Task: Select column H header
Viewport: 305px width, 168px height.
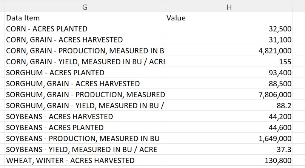Action: coord(229,7)
